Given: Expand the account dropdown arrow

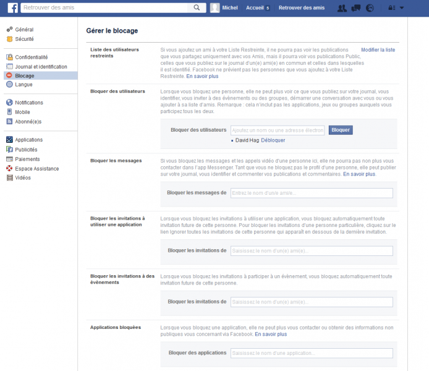Looking at the screenshot, I should (402, 8).
